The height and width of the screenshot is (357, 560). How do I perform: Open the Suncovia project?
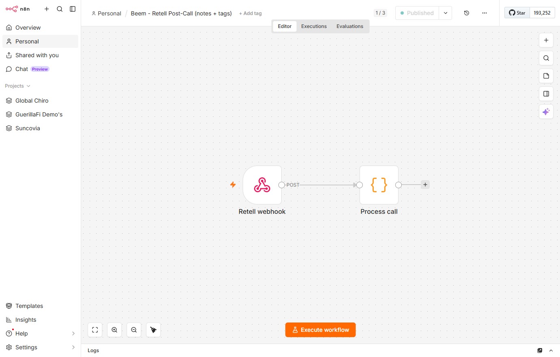(40, 128)
